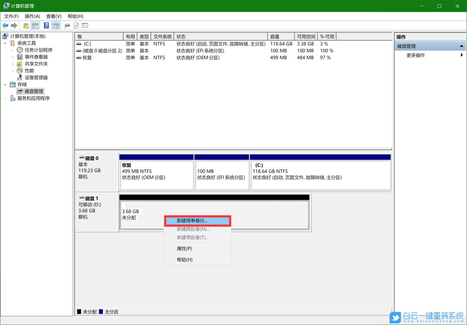Expand the 服务和应用程序 branch

[5, 98]
